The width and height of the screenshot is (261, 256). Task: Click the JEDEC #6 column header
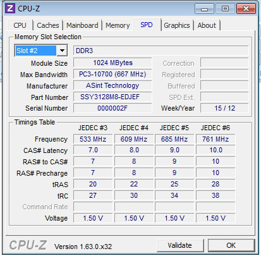215,128
